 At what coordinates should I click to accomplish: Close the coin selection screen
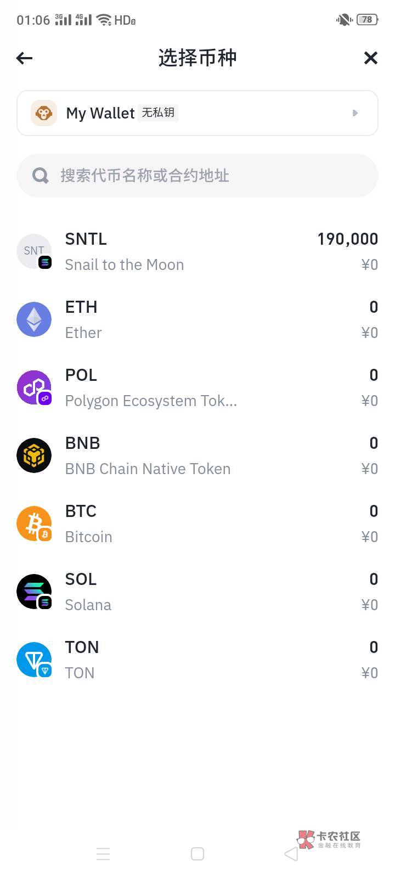(371, 58)
